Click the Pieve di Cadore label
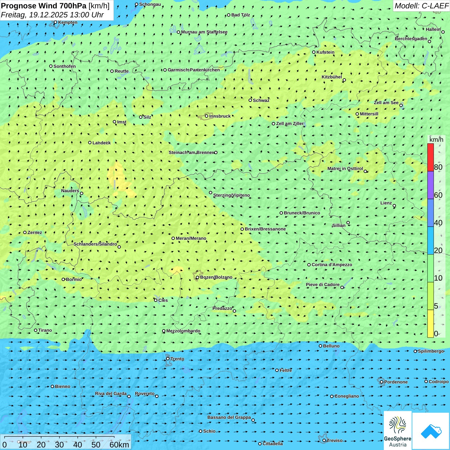The image size is (450, 450). pos(323,284)
